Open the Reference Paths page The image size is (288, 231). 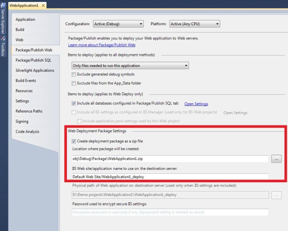coord(29,111)
